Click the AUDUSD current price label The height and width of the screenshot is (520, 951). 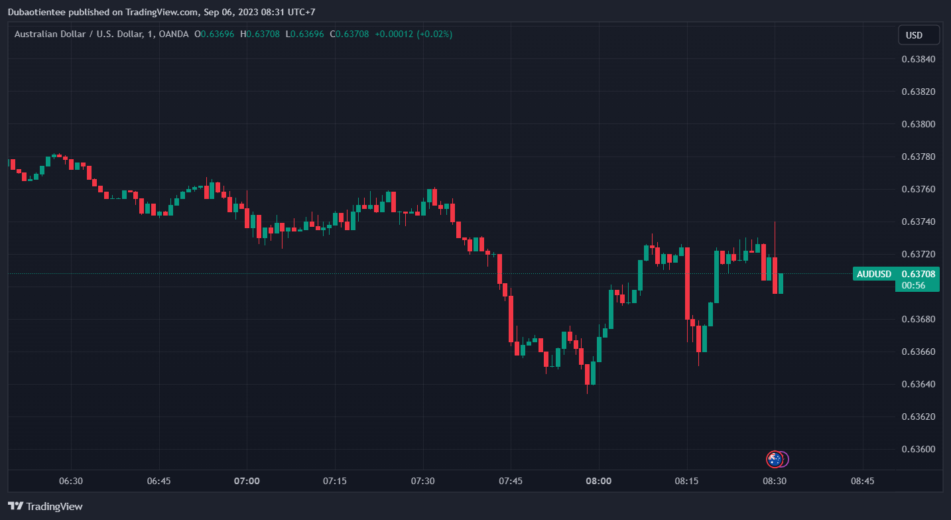(x=895, y=274)
